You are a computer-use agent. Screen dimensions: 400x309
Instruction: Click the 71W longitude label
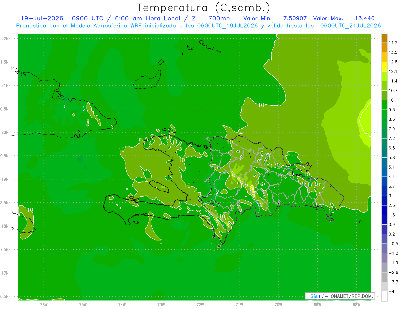tap(239, 304)
